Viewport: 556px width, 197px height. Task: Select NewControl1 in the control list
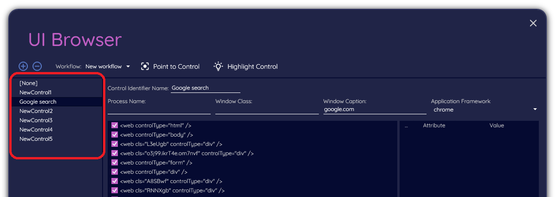pos(35,92)
